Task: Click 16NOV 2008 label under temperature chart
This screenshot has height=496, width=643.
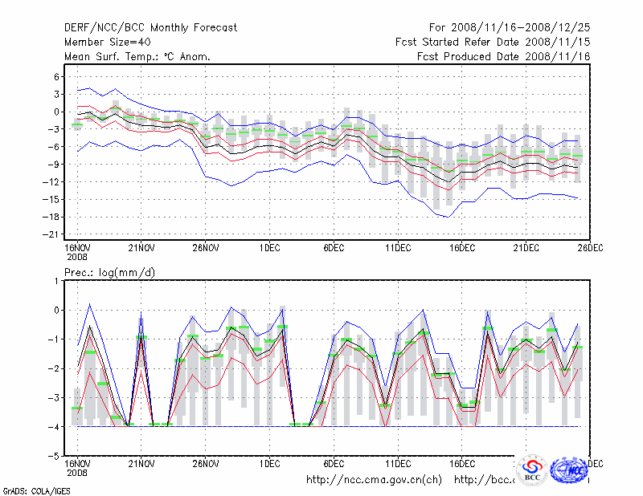Action: 77,250
